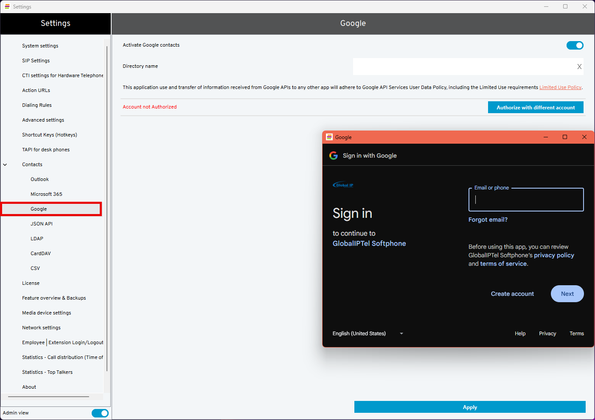The width and height of the screenshot is (595, 420).
Task: Close the Google sign-in popup window
Action: click(x=584, y=137)
